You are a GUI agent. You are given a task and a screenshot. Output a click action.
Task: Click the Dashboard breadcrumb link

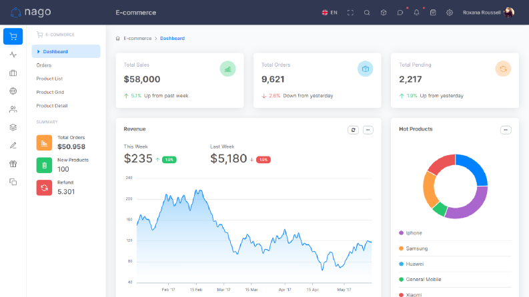(172, 39)
